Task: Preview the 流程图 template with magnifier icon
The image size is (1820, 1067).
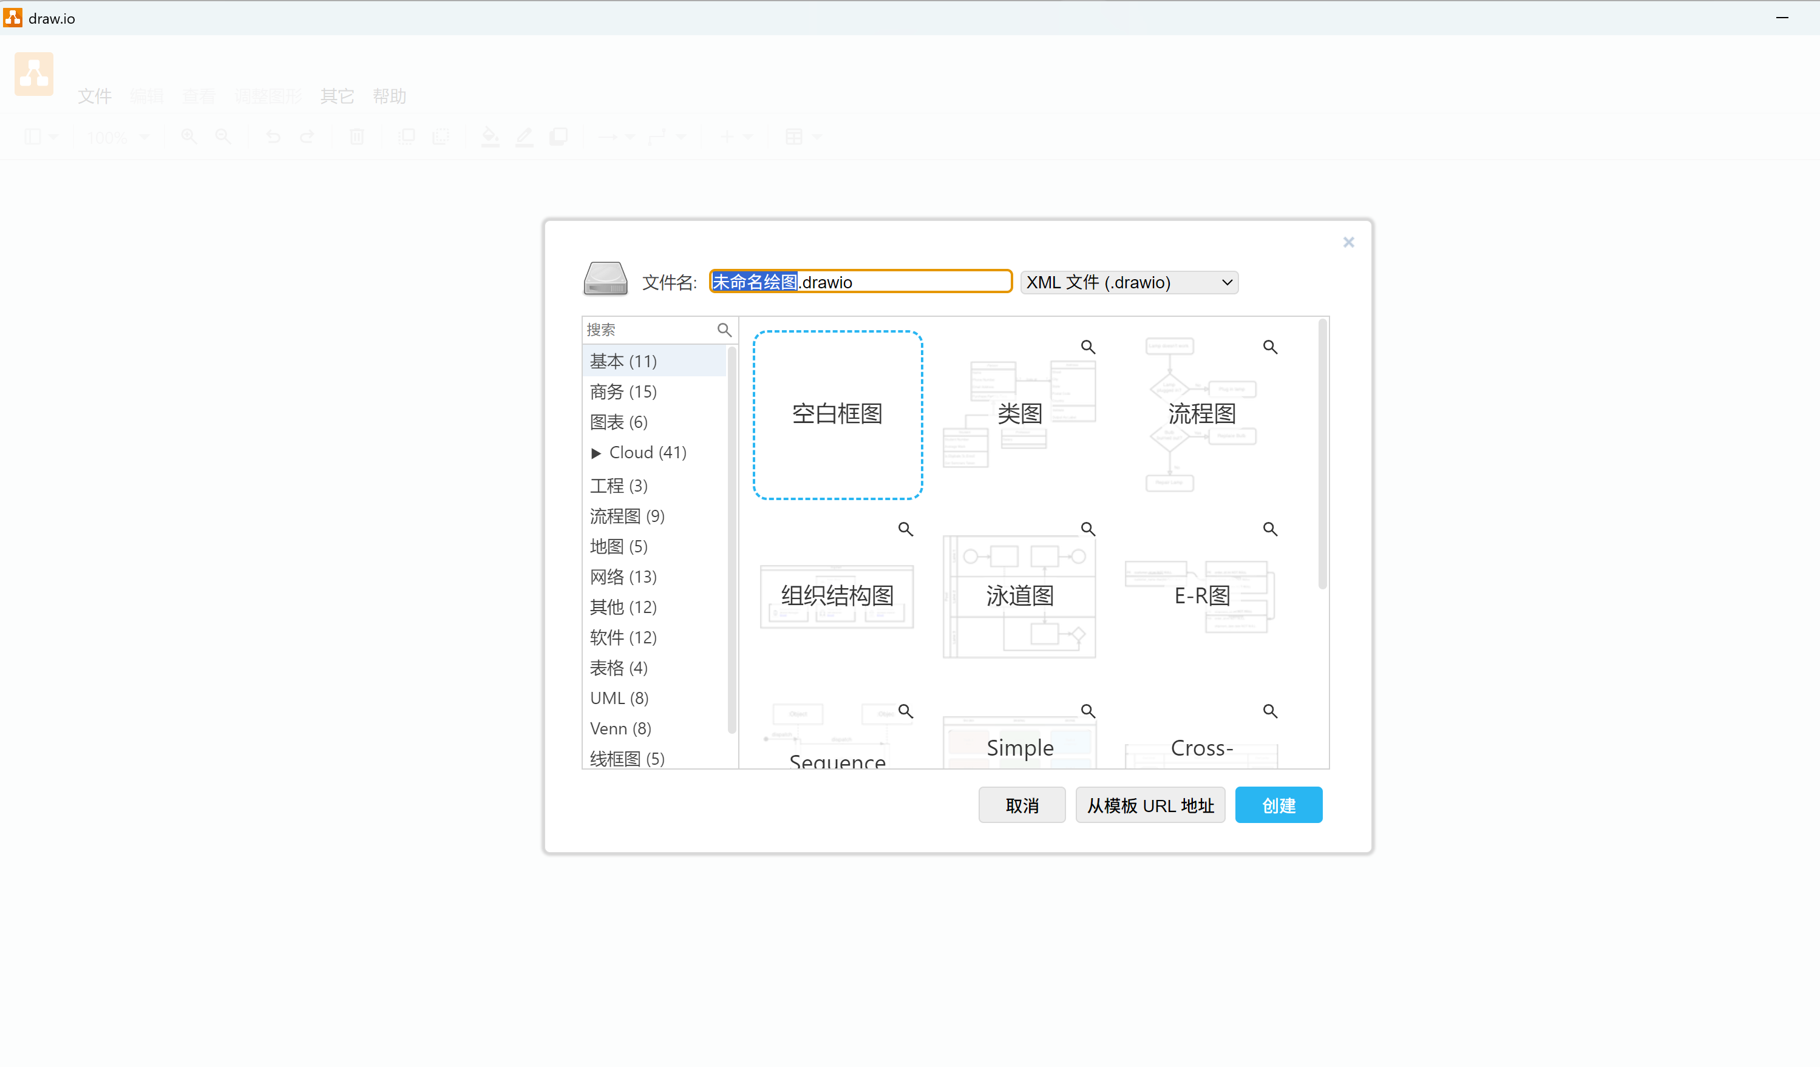Action: point(1269,347)
